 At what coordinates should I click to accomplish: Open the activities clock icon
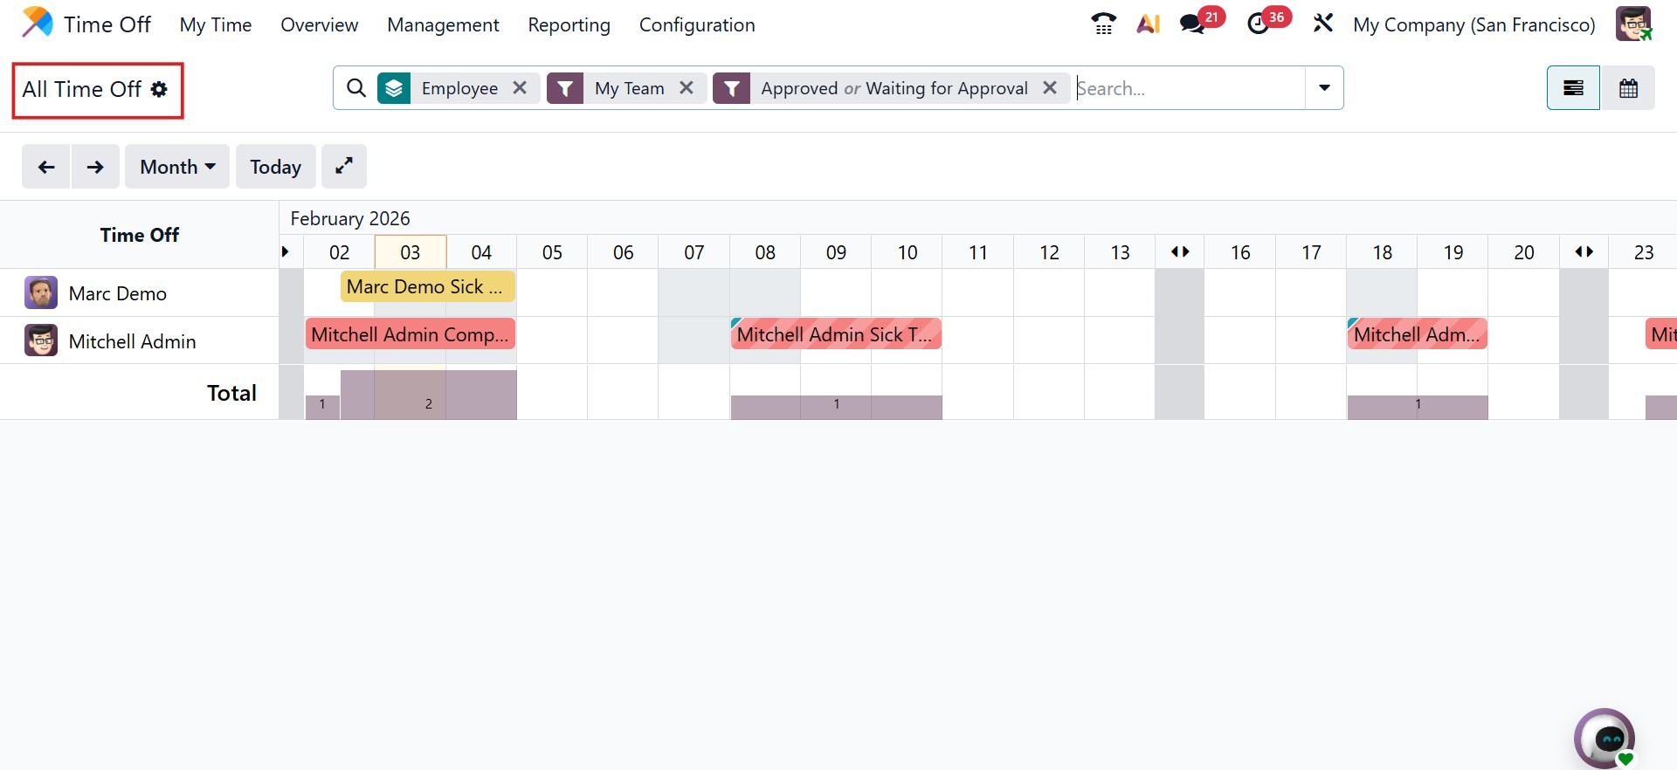[1259, 24]
